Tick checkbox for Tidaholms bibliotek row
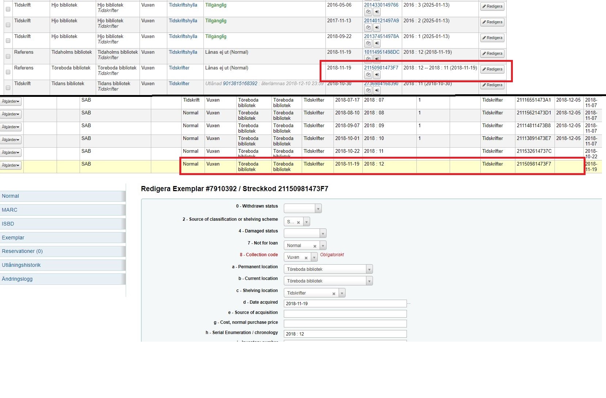 (x=8, y=56)
